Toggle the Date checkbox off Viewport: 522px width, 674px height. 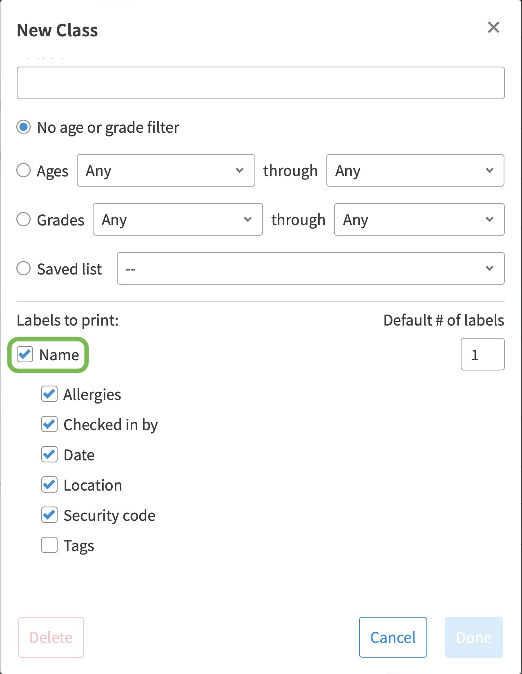point(49,455)
